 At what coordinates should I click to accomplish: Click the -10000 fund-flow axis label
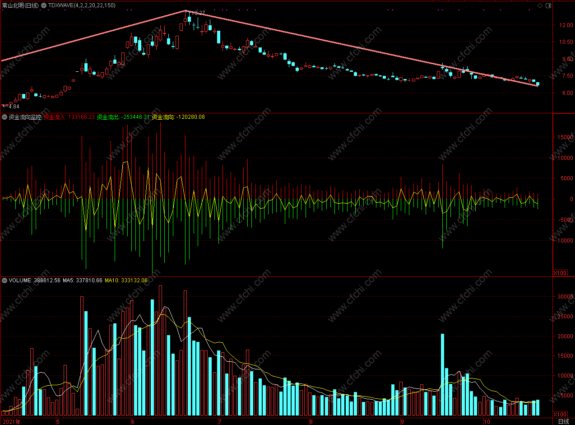click(565, 241)
